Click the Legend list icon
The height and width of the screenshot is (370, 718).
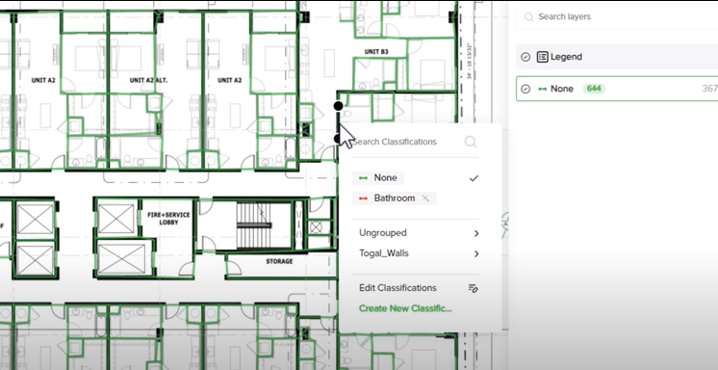tap(543, 57)
